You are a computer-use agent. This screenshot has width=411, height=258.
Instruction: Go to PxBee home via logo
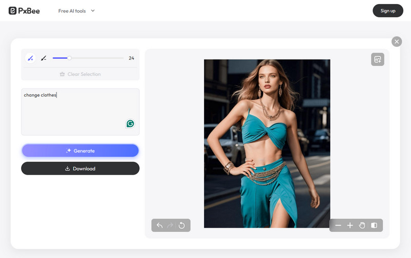(x=24, y=11)
